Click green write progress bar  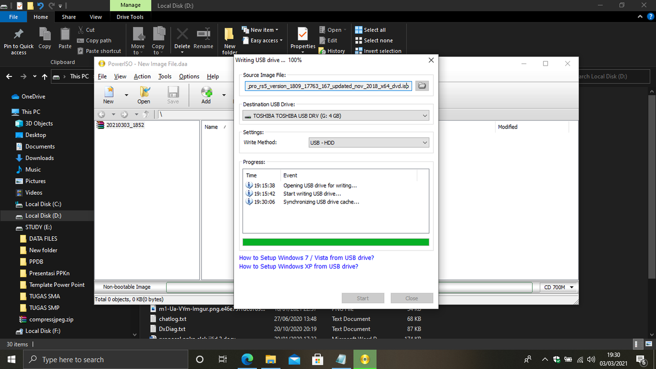pyautogui.click(x=336, y=242)
